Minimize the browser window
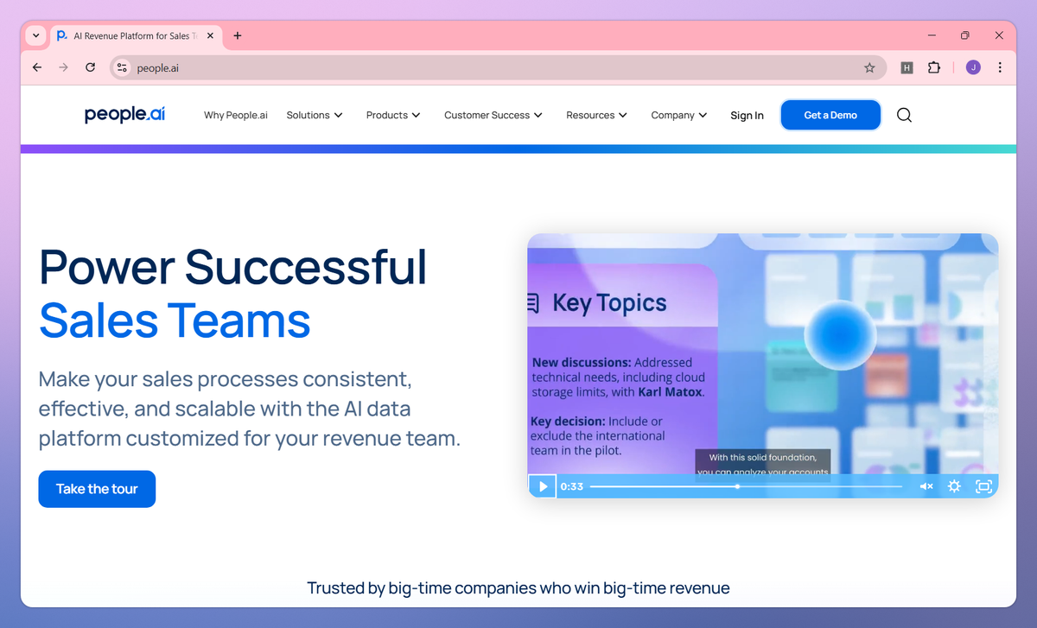 [x=932, y=35]
